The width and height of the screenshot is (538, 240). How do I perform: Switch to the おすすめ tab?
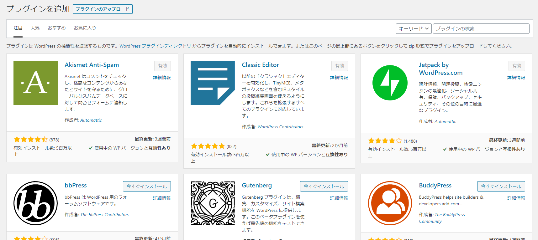tap(57, 28)
